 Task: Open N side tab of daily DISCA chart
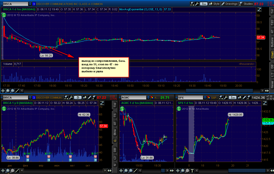tap(115, 165)
